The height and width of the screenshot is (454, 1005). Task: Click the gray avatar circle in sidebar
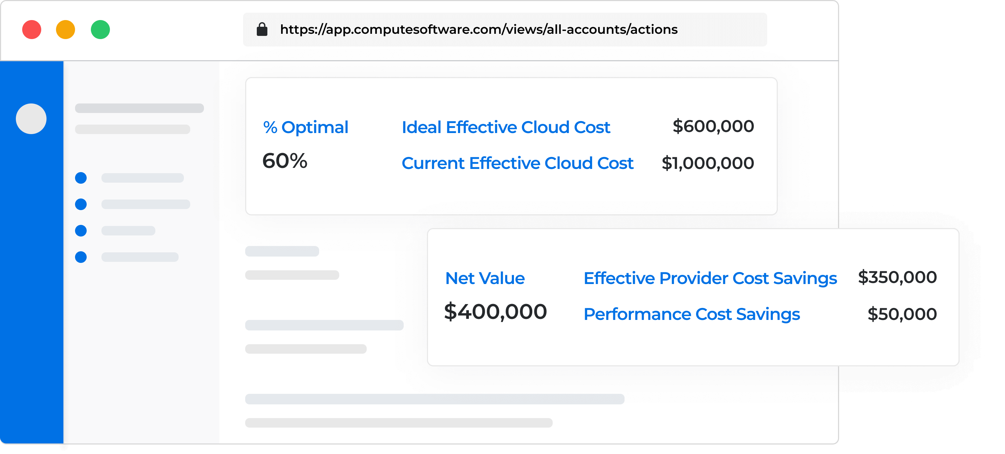pyautogui.click(x=31, y=119)
